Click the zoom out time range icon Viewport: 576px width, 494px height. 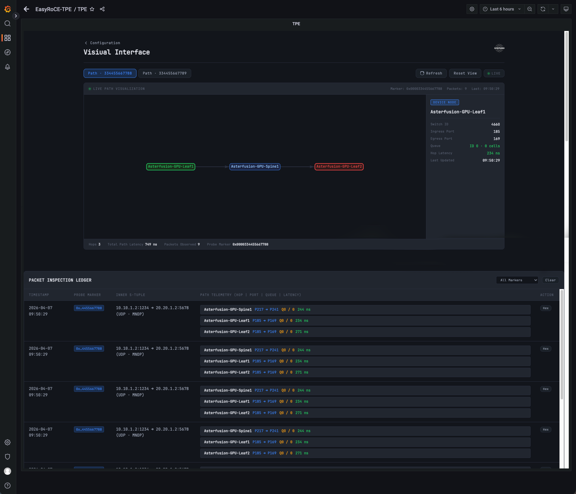[530, 9]
